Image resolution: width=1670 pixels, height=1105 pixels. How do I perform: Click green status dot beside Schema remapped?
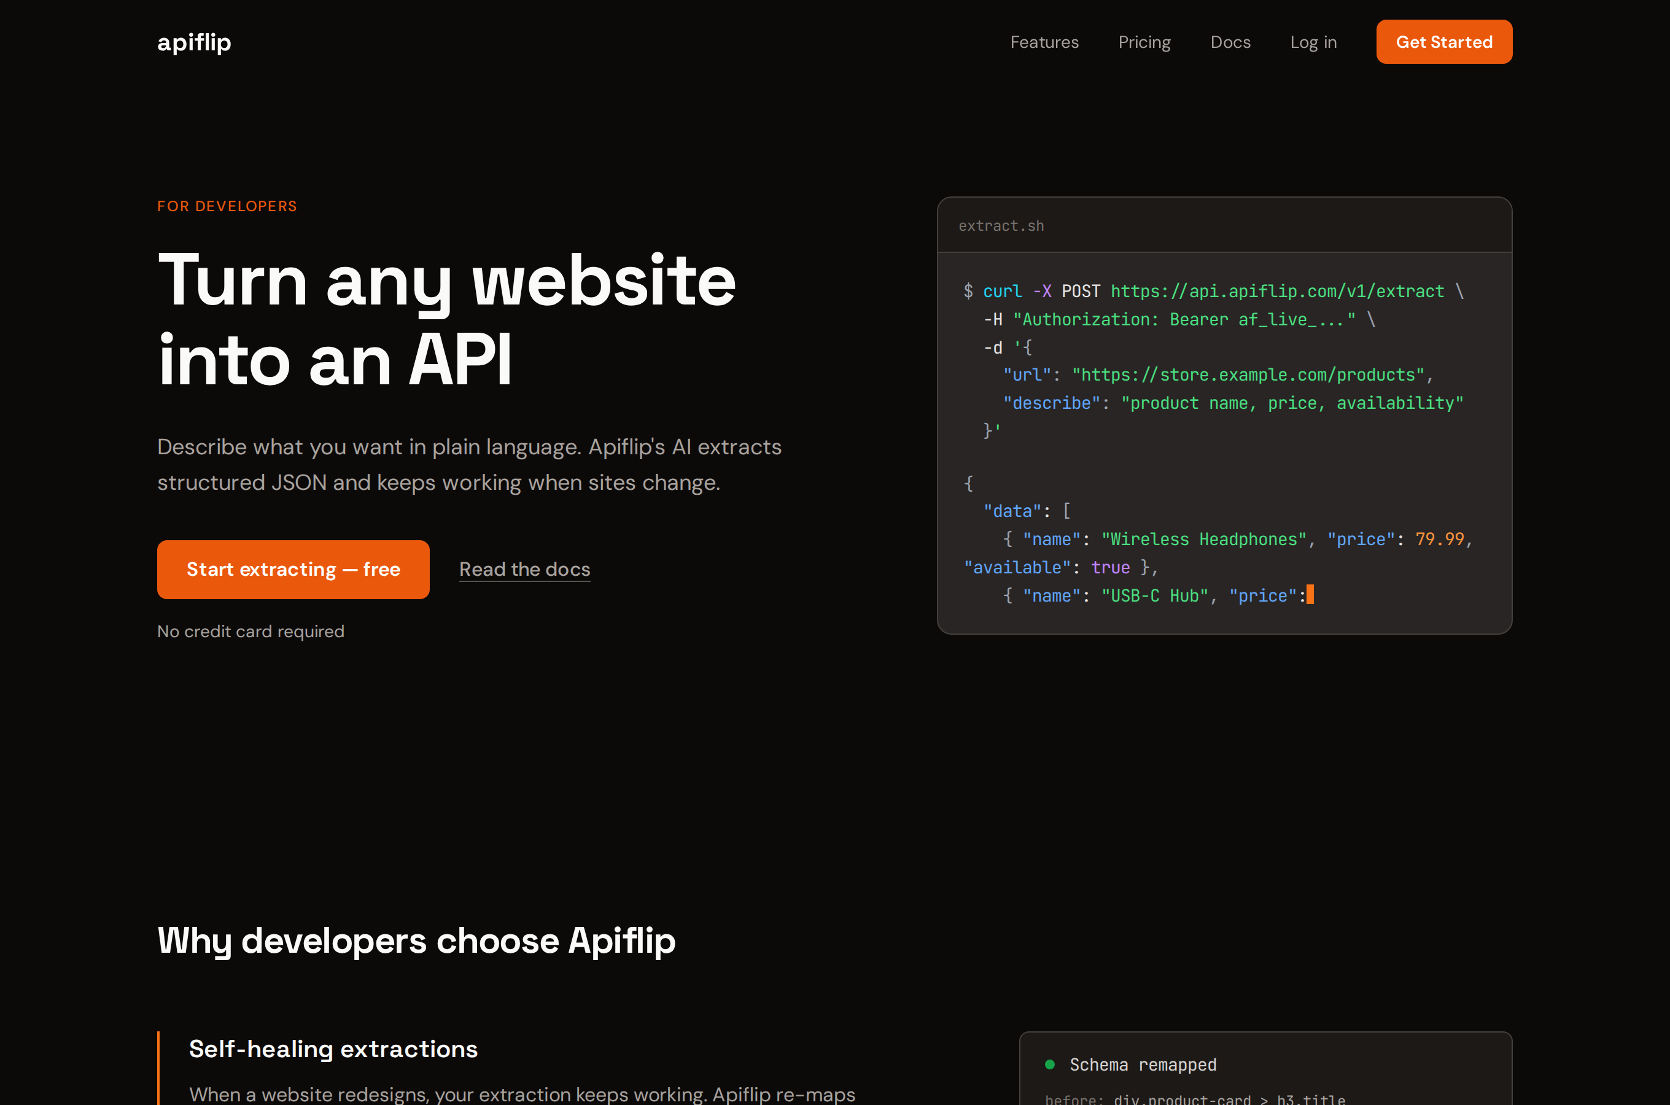click(x=1050, y=1064)
